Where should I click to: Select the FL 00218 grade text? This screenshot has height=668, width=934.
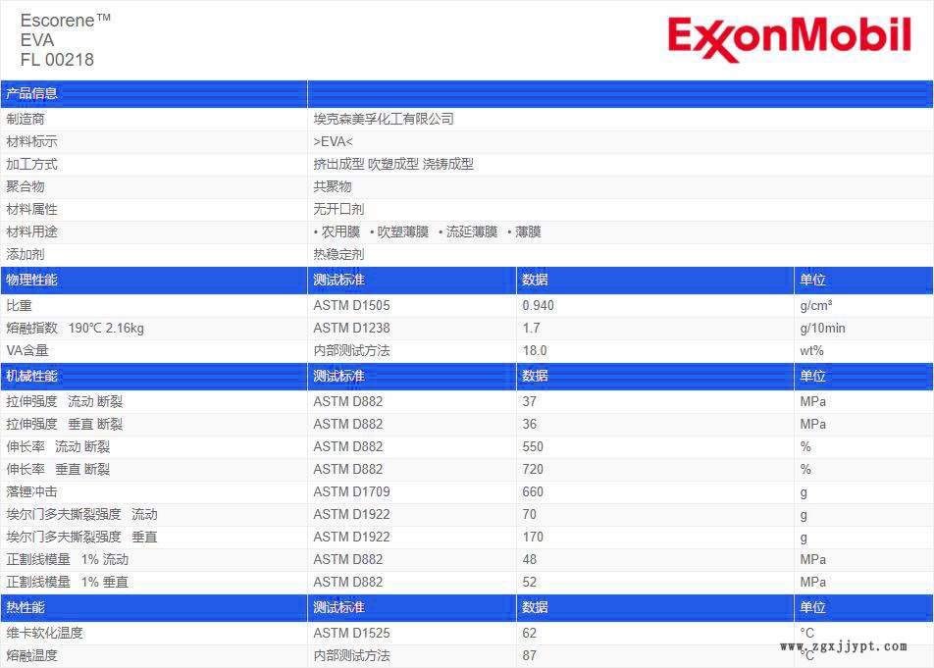tap(57, 60)
